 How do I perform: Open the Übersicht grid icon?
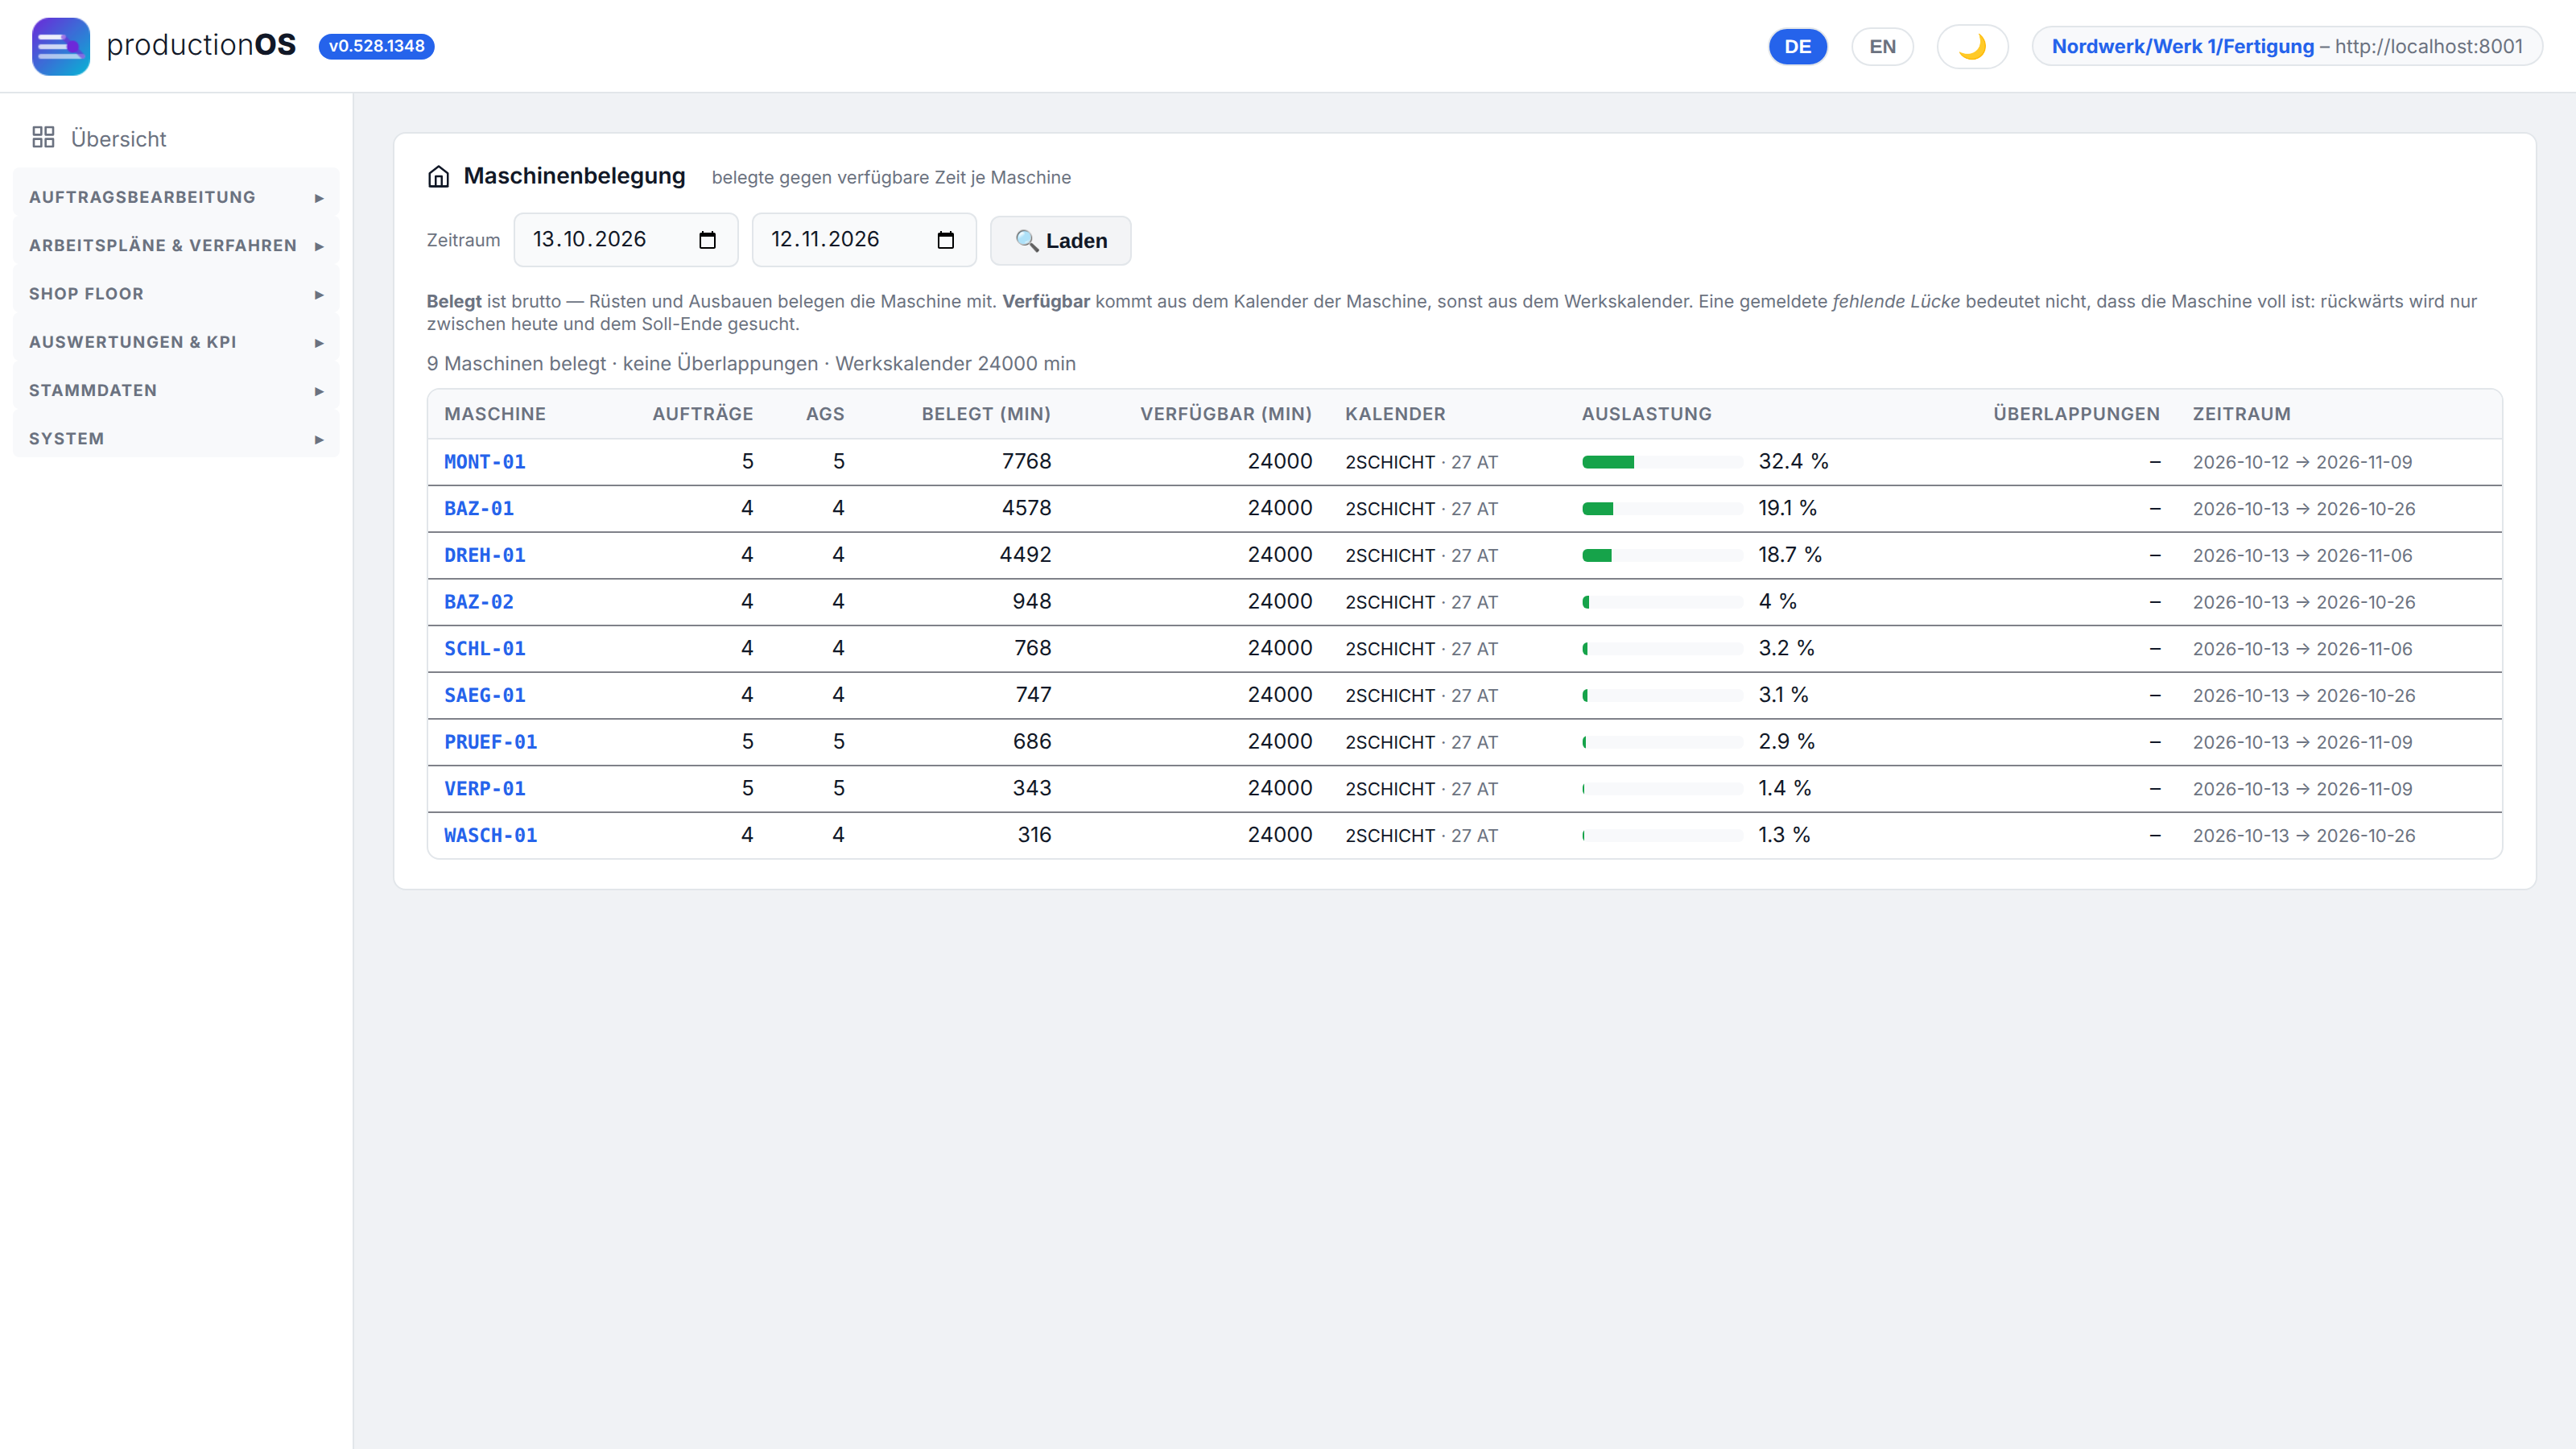(43, 138)
